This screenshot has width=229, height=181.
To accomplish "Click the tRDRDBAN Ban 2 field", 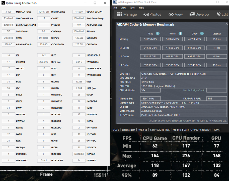I will pyautogui.click(x=44, y=160).
